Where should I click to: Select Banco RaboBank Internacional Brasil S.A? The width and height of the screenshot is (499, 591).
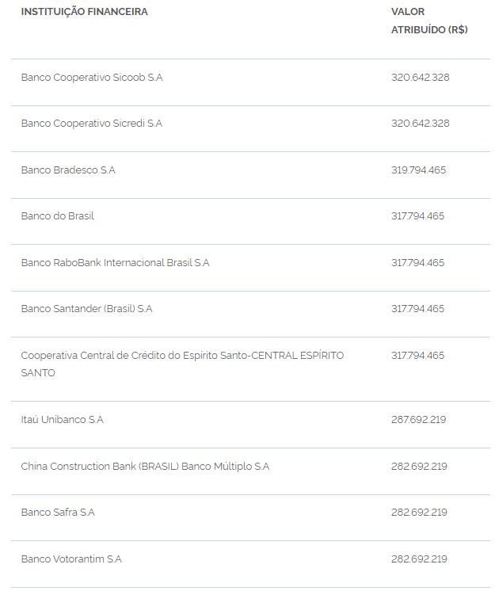[116, 263]
